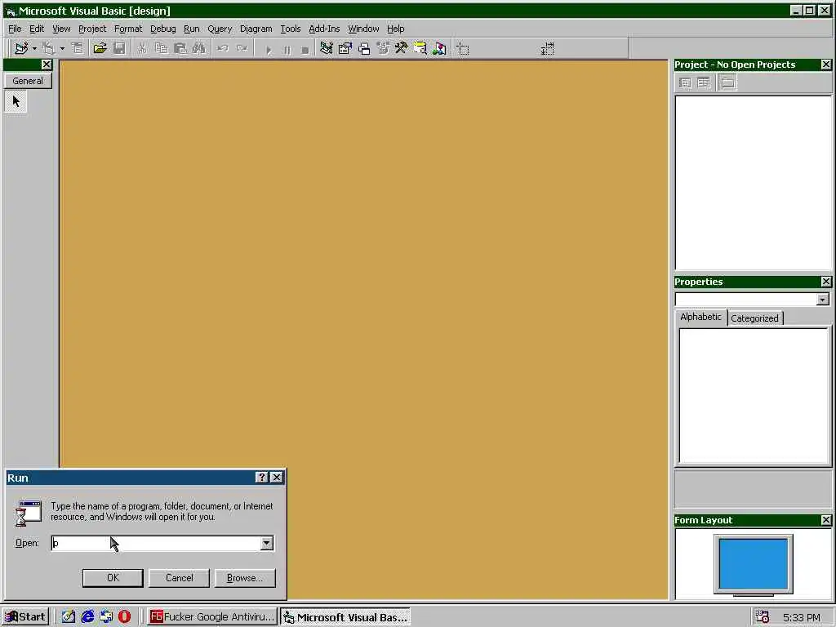This screenshot has height=627, width=836.
Task: Open the Format menu
Action: tap(128, 29)
